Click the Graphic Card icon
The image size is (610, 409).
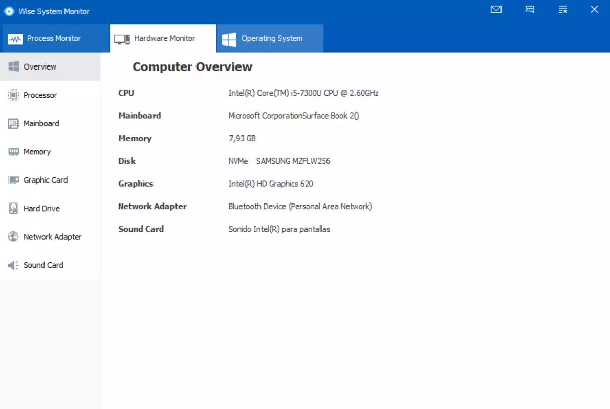coord(13,180)
